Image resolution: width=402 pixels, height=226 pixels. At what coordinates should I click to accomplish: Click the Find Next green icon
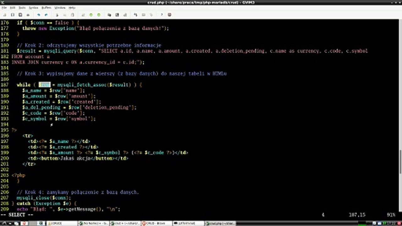(91, 15)
